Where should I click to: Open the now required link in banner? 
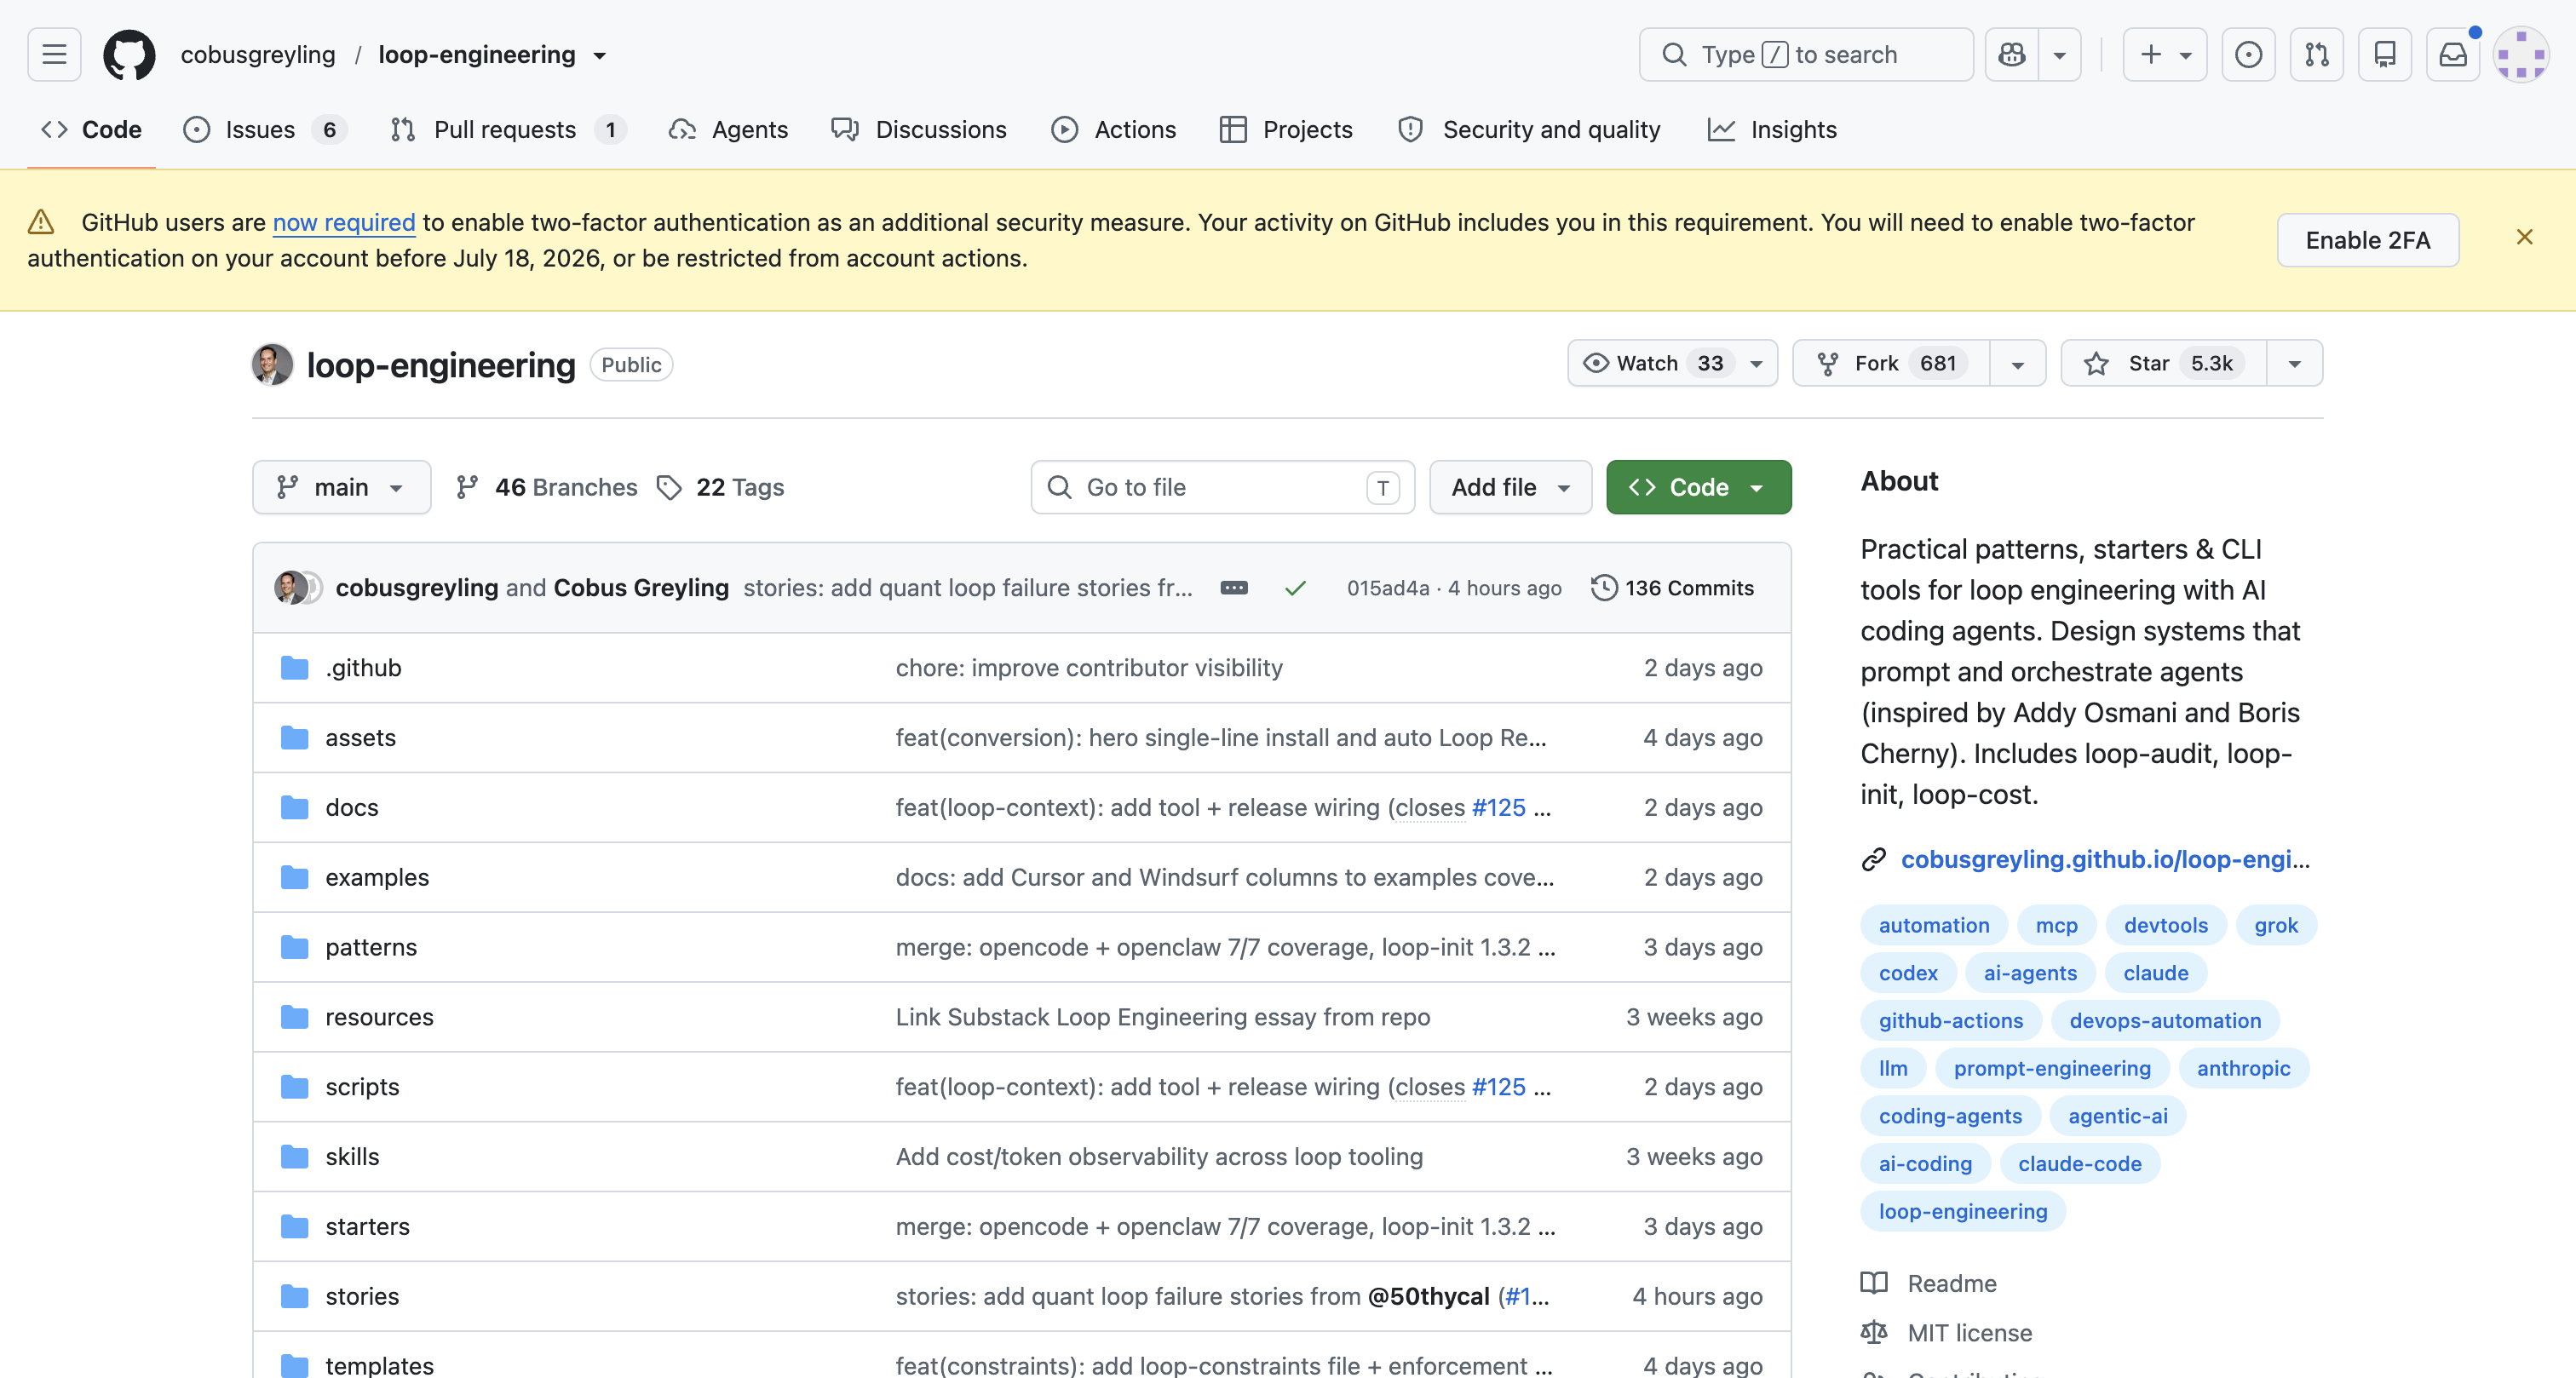pos(344,222)
